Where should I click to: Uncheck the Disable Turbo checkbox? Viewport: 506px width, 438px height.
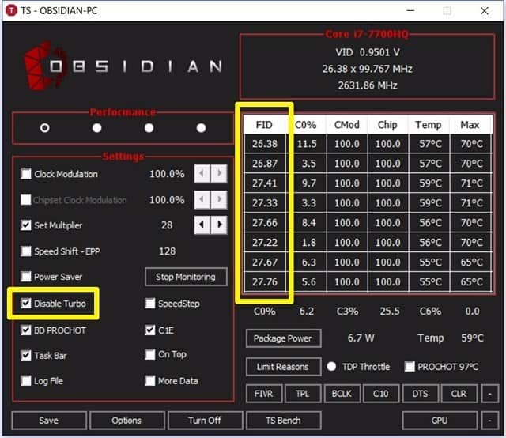click(x=26, y=303)
